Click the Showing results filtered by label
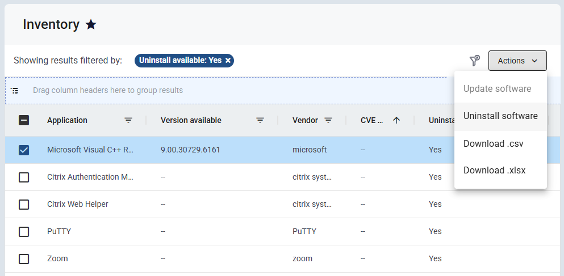Screen dimensions: 564x276 tap(68, 60)
